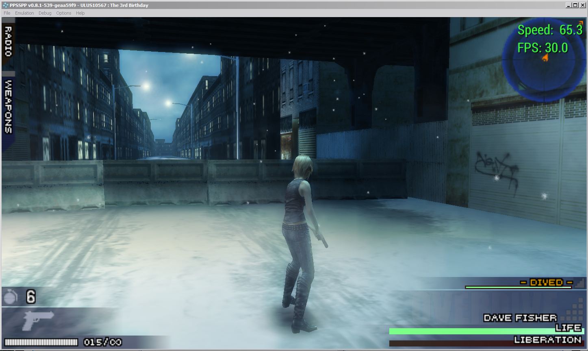Viewport: 588px width, 351px height.
Task: Open the File menu
Action: (x=7, y=13)
